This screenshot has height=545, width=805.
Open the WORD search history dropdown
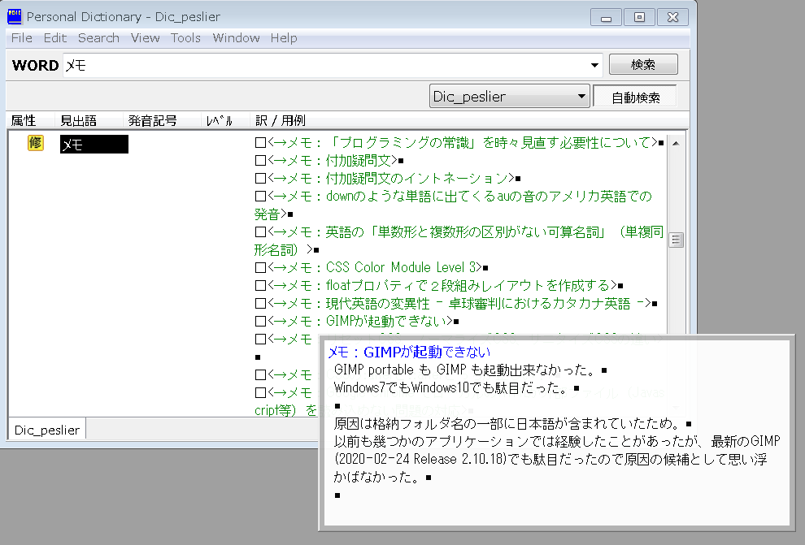point(594,64)
